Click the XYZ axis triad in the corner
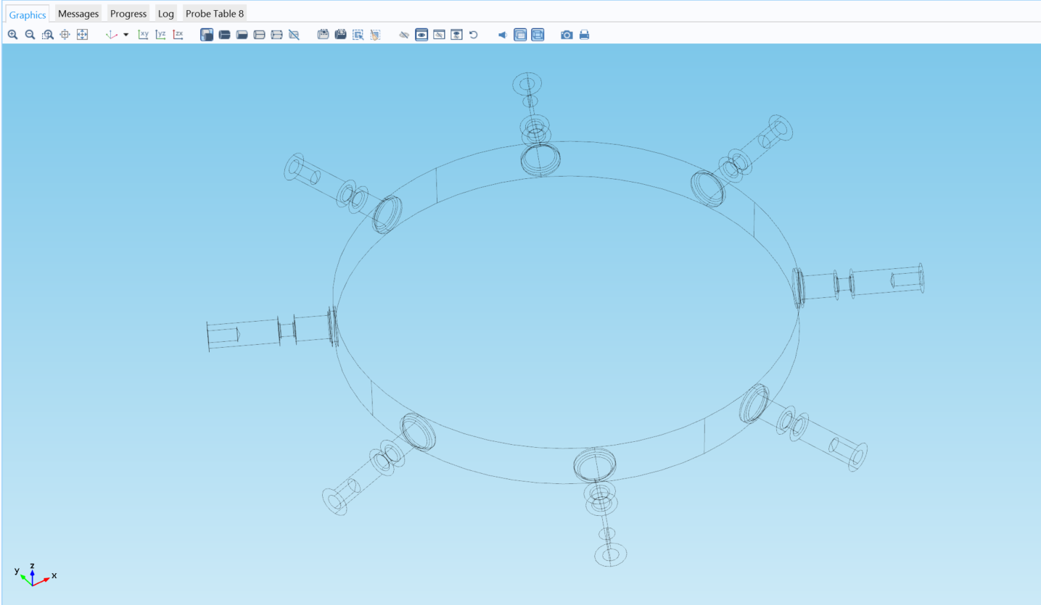 tap(33, 575)
